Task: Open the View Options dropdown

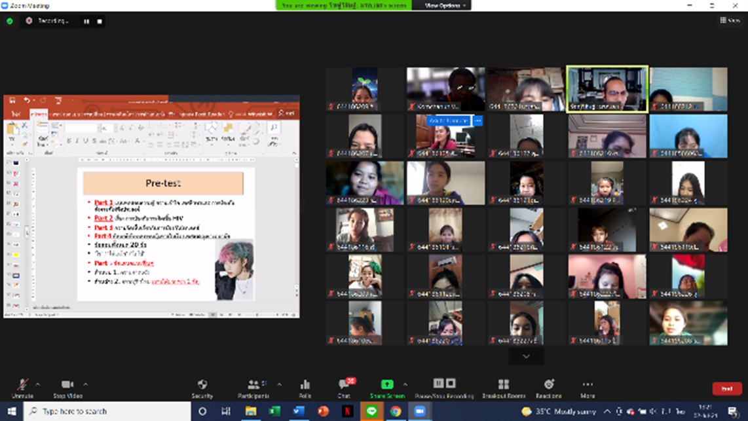Action: tap(445, 5)
